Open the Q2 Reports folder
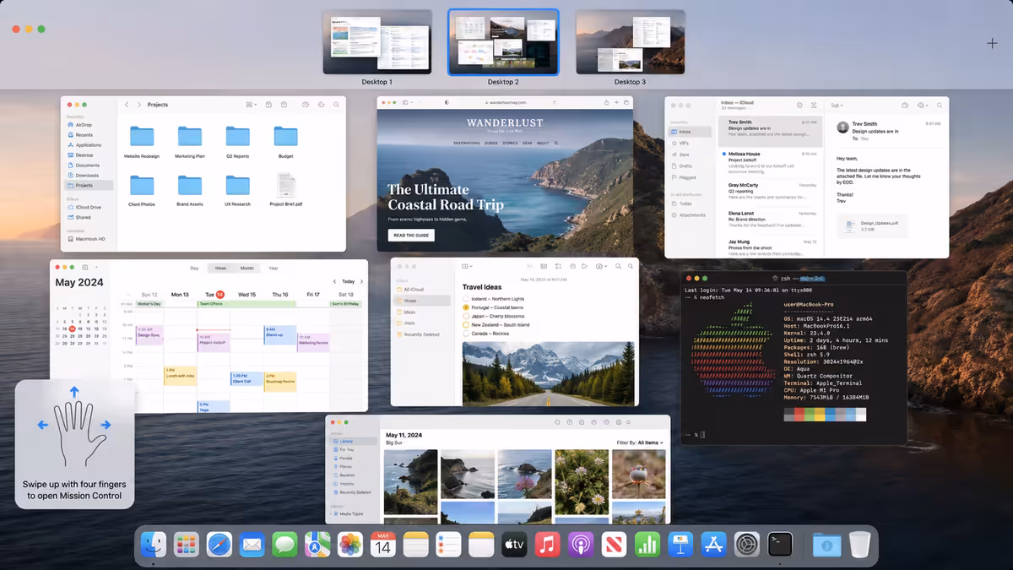This screenshot has height=570, width=1013. click(x=238, y=142)
